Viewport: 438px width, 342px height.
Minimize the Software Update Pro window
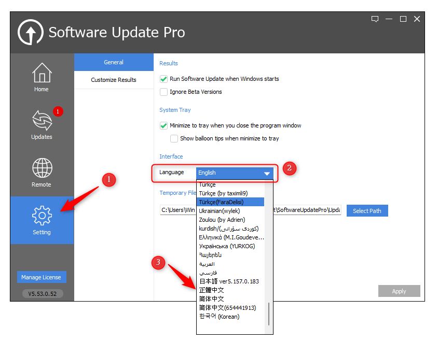coord(389,19)
